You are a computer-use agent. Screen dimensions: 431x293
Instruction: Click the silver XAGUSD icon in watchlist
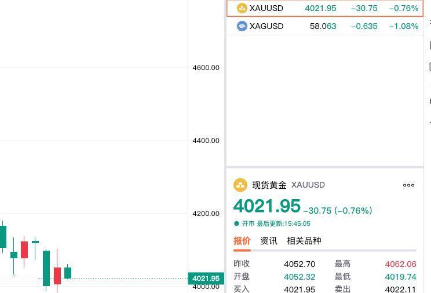tap(242, 26)
